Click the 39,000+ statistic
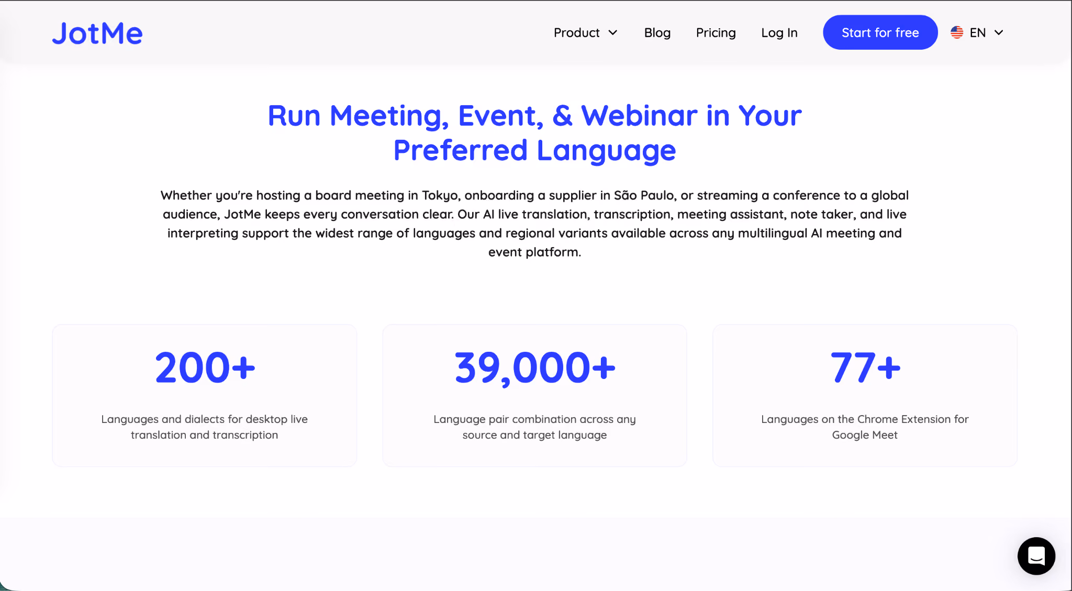Viewport: 1072px width, 591px height. pos(535,369)
